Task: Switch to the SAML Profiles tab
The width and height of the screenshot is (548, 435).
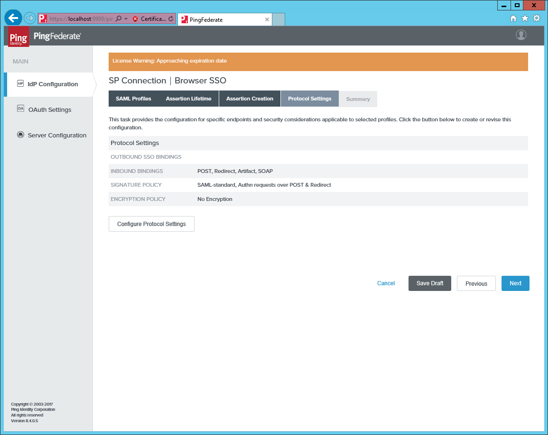Action: (x=133, y=99)
